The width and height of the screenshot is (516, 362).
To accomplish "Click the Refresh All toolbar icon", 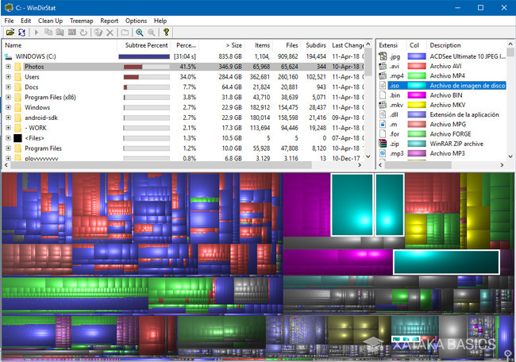I will (22, 33).
